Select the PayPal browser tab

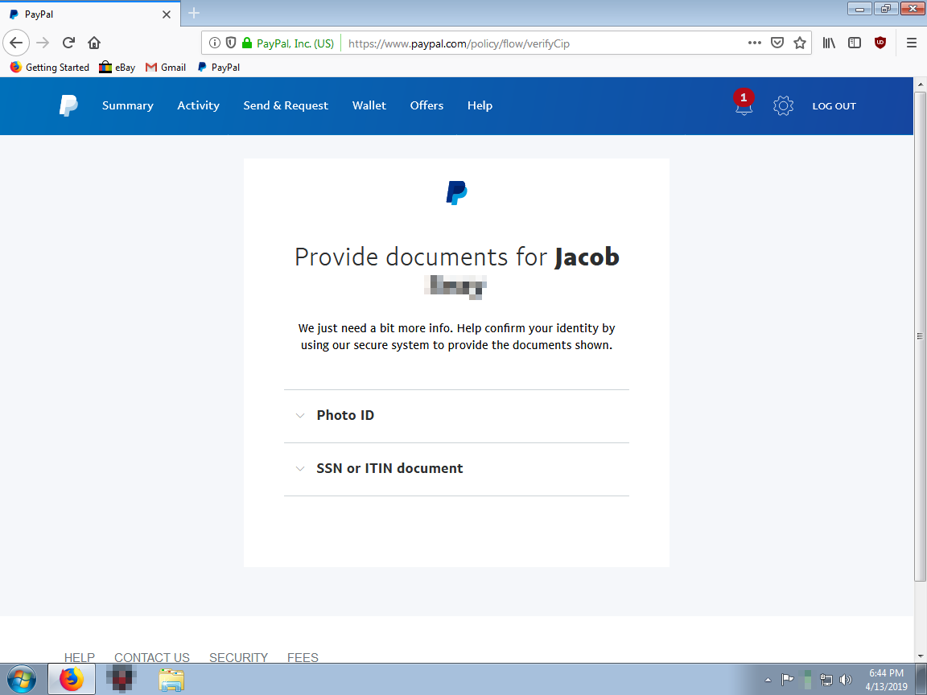coord(90,14)
